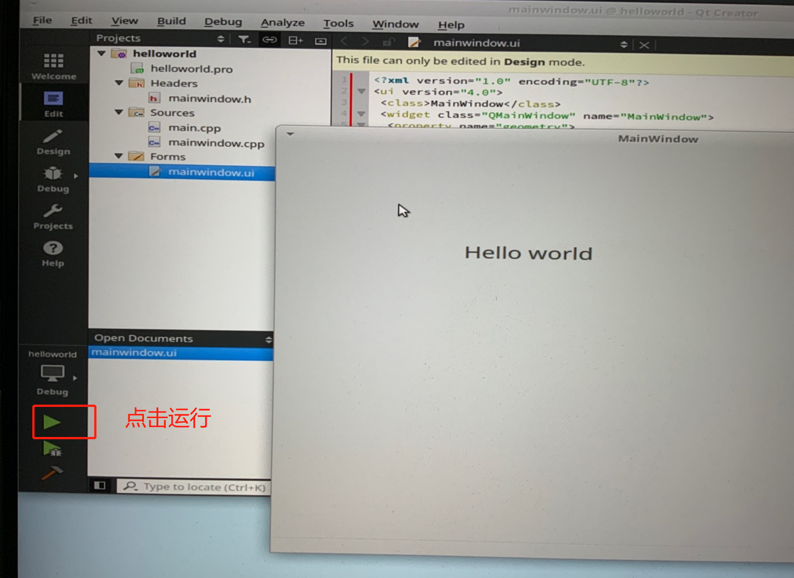This screenshot has height=578, width=794.
Task: Click the Headers folder label
Action: (x=174, y=83)
